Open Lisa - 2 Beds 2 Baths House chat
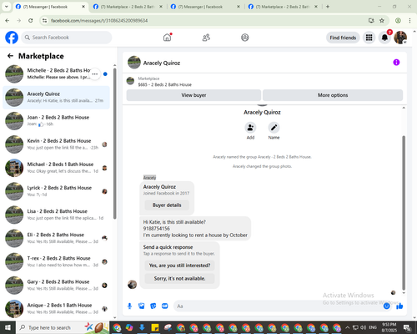This screenshot has width=417, height=334. coord(56,215)
